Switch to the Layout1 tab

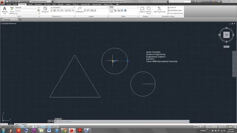17,124
